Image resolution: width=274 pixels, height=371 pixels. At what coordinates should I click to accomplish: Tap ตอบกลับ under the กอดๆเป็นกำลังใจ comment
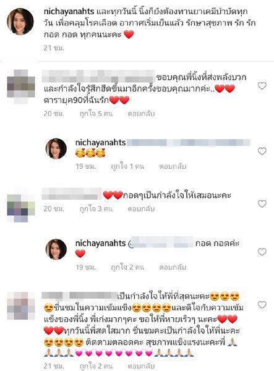coord(141,209)
